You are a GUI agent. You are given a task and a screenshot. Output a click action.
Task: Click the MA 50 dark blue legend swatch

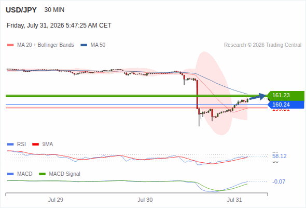(x=84, y=45)
